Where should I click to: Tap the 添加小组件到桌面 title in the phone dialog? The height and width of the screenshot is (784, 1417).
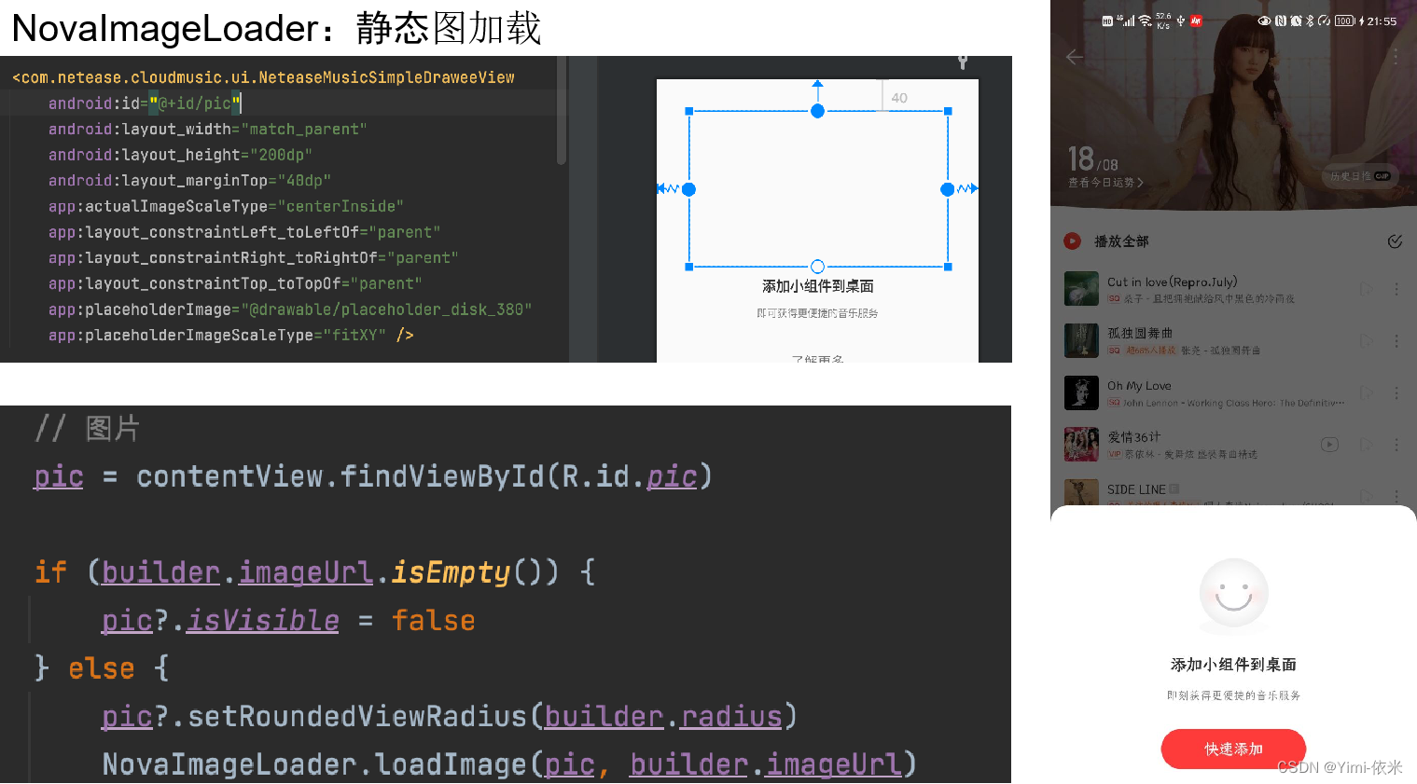pos(1233,665)
